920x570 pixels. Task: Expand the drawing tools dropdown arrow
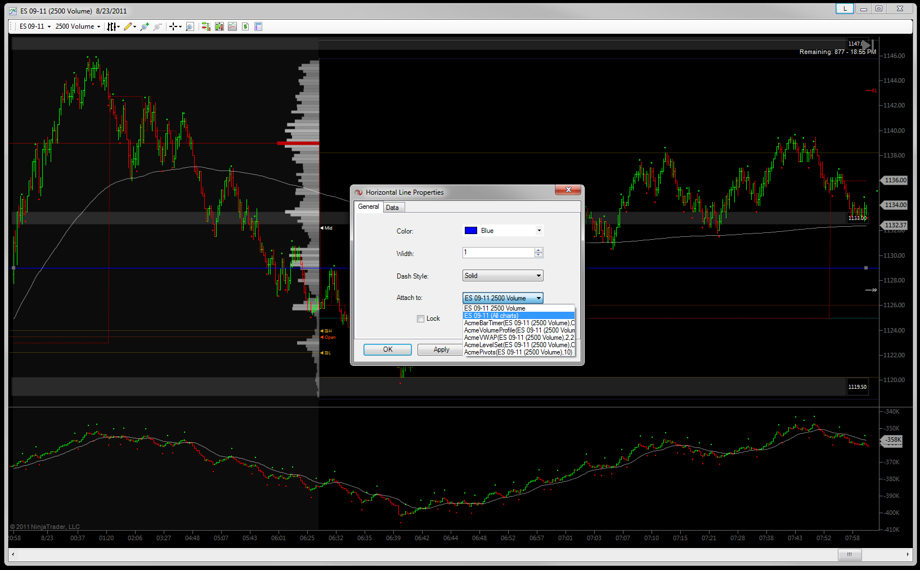(x=135, y=27)
